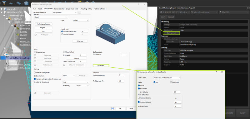
Task: Click the milling spindle icon in top toolbar
Action: pos(4,3)
